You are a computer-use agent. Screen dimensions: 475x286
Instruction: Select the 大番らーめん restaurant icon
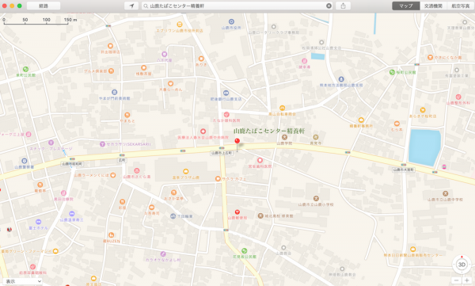pyautogui.click(x=170, y=83)
